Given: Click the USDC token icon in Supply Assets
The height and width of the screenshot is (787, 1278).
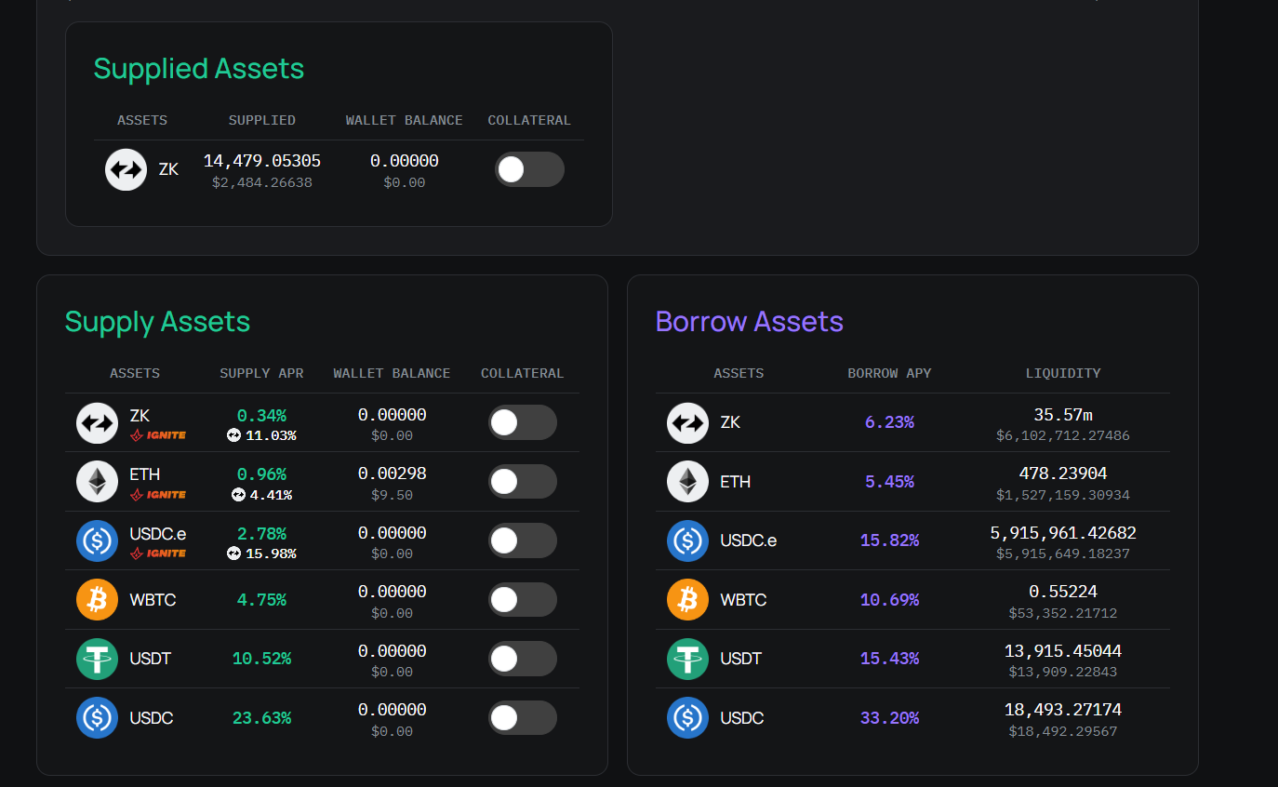Looking at the screenshot, I should (x=97, y=718).
